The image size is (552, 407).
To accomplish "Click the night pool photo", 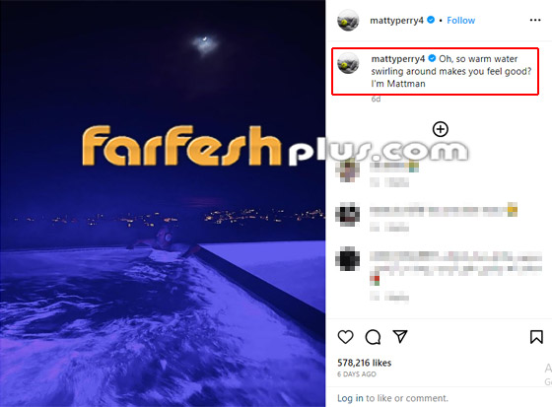I will (163, 203).
